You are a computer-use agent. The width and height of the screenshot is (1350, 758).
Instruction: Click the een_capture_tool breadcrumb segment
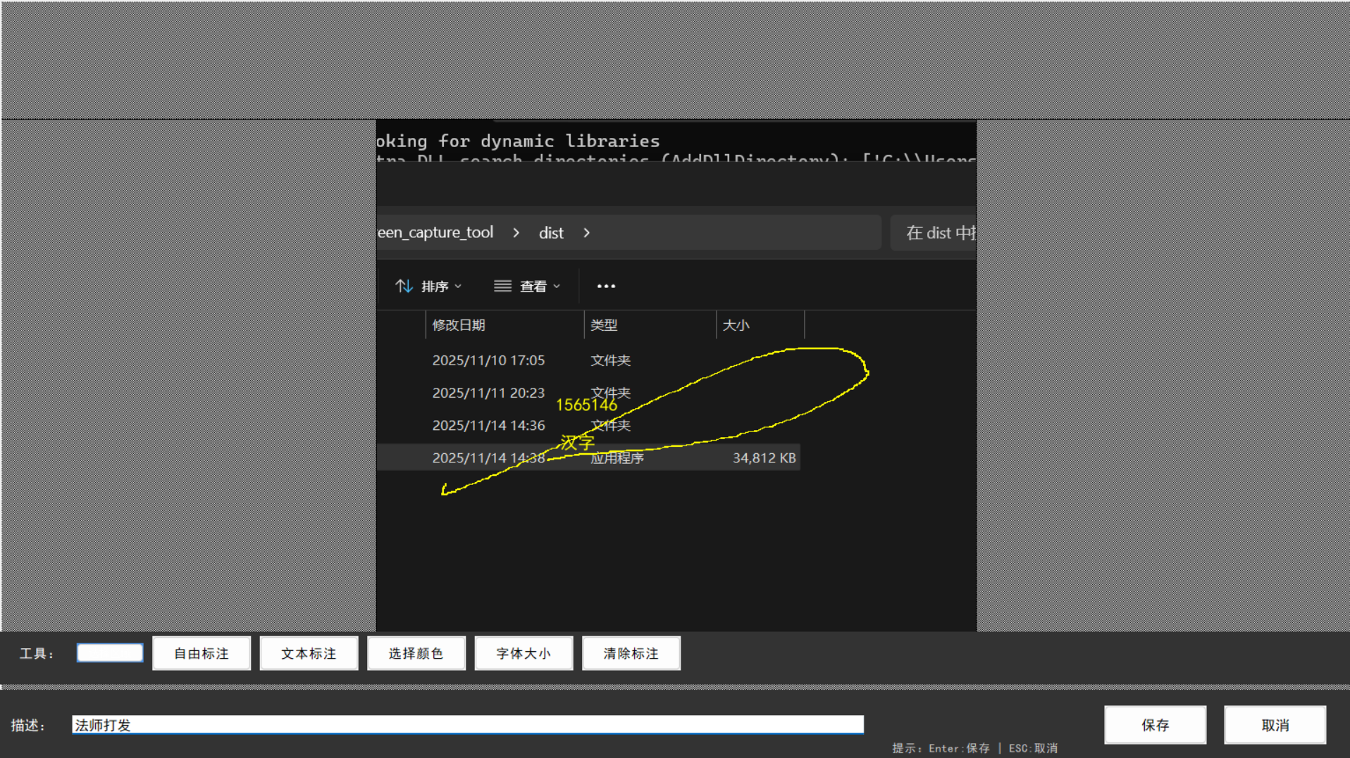click(x=435, y=233)
